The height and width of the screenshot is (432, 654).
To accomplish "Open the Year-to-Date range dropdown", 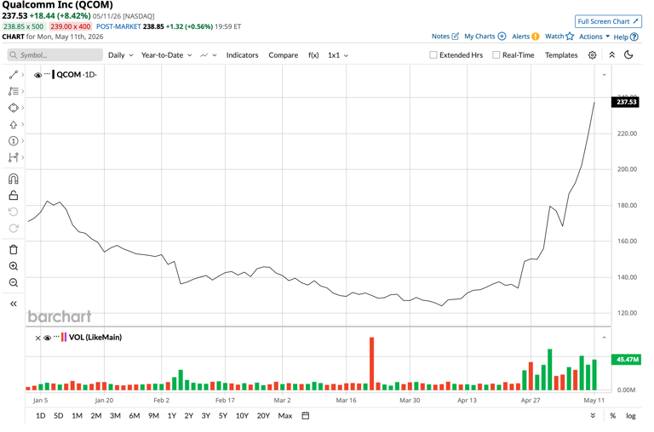I will (x=166, y=55).
